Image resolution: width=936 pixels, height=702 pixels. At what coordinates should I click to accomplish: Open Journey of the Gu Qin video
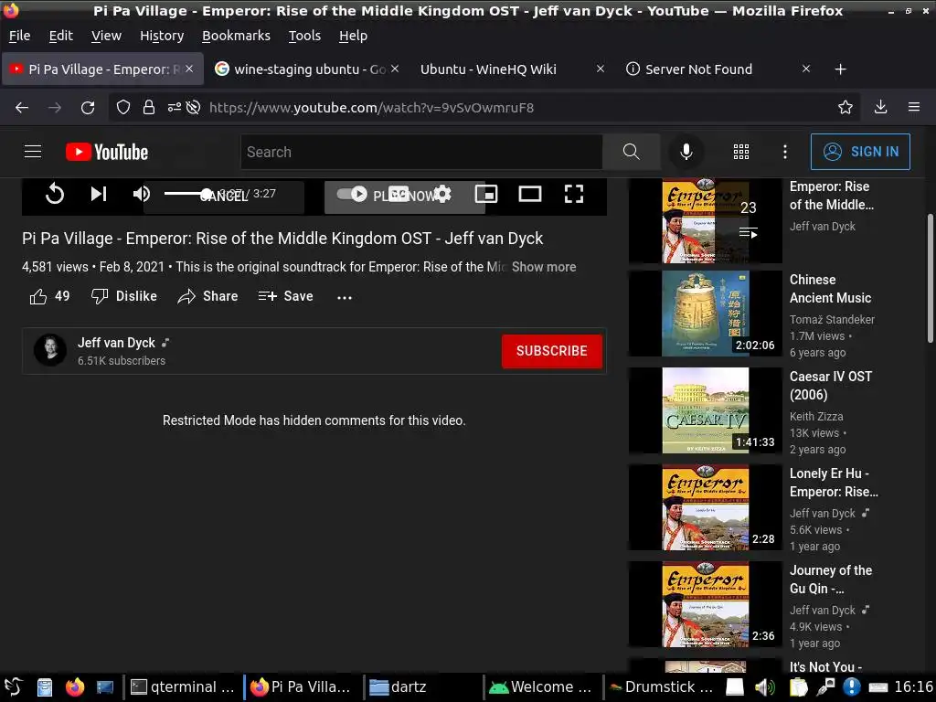coord(830,579)
